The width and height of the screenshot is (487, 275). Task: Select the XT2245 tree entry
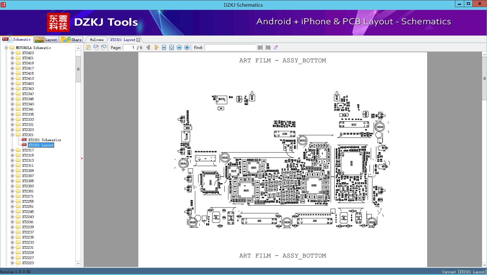click(28, 212)
